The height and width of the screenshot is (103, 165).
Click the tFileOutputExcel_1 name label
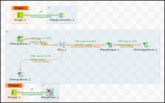145,50
